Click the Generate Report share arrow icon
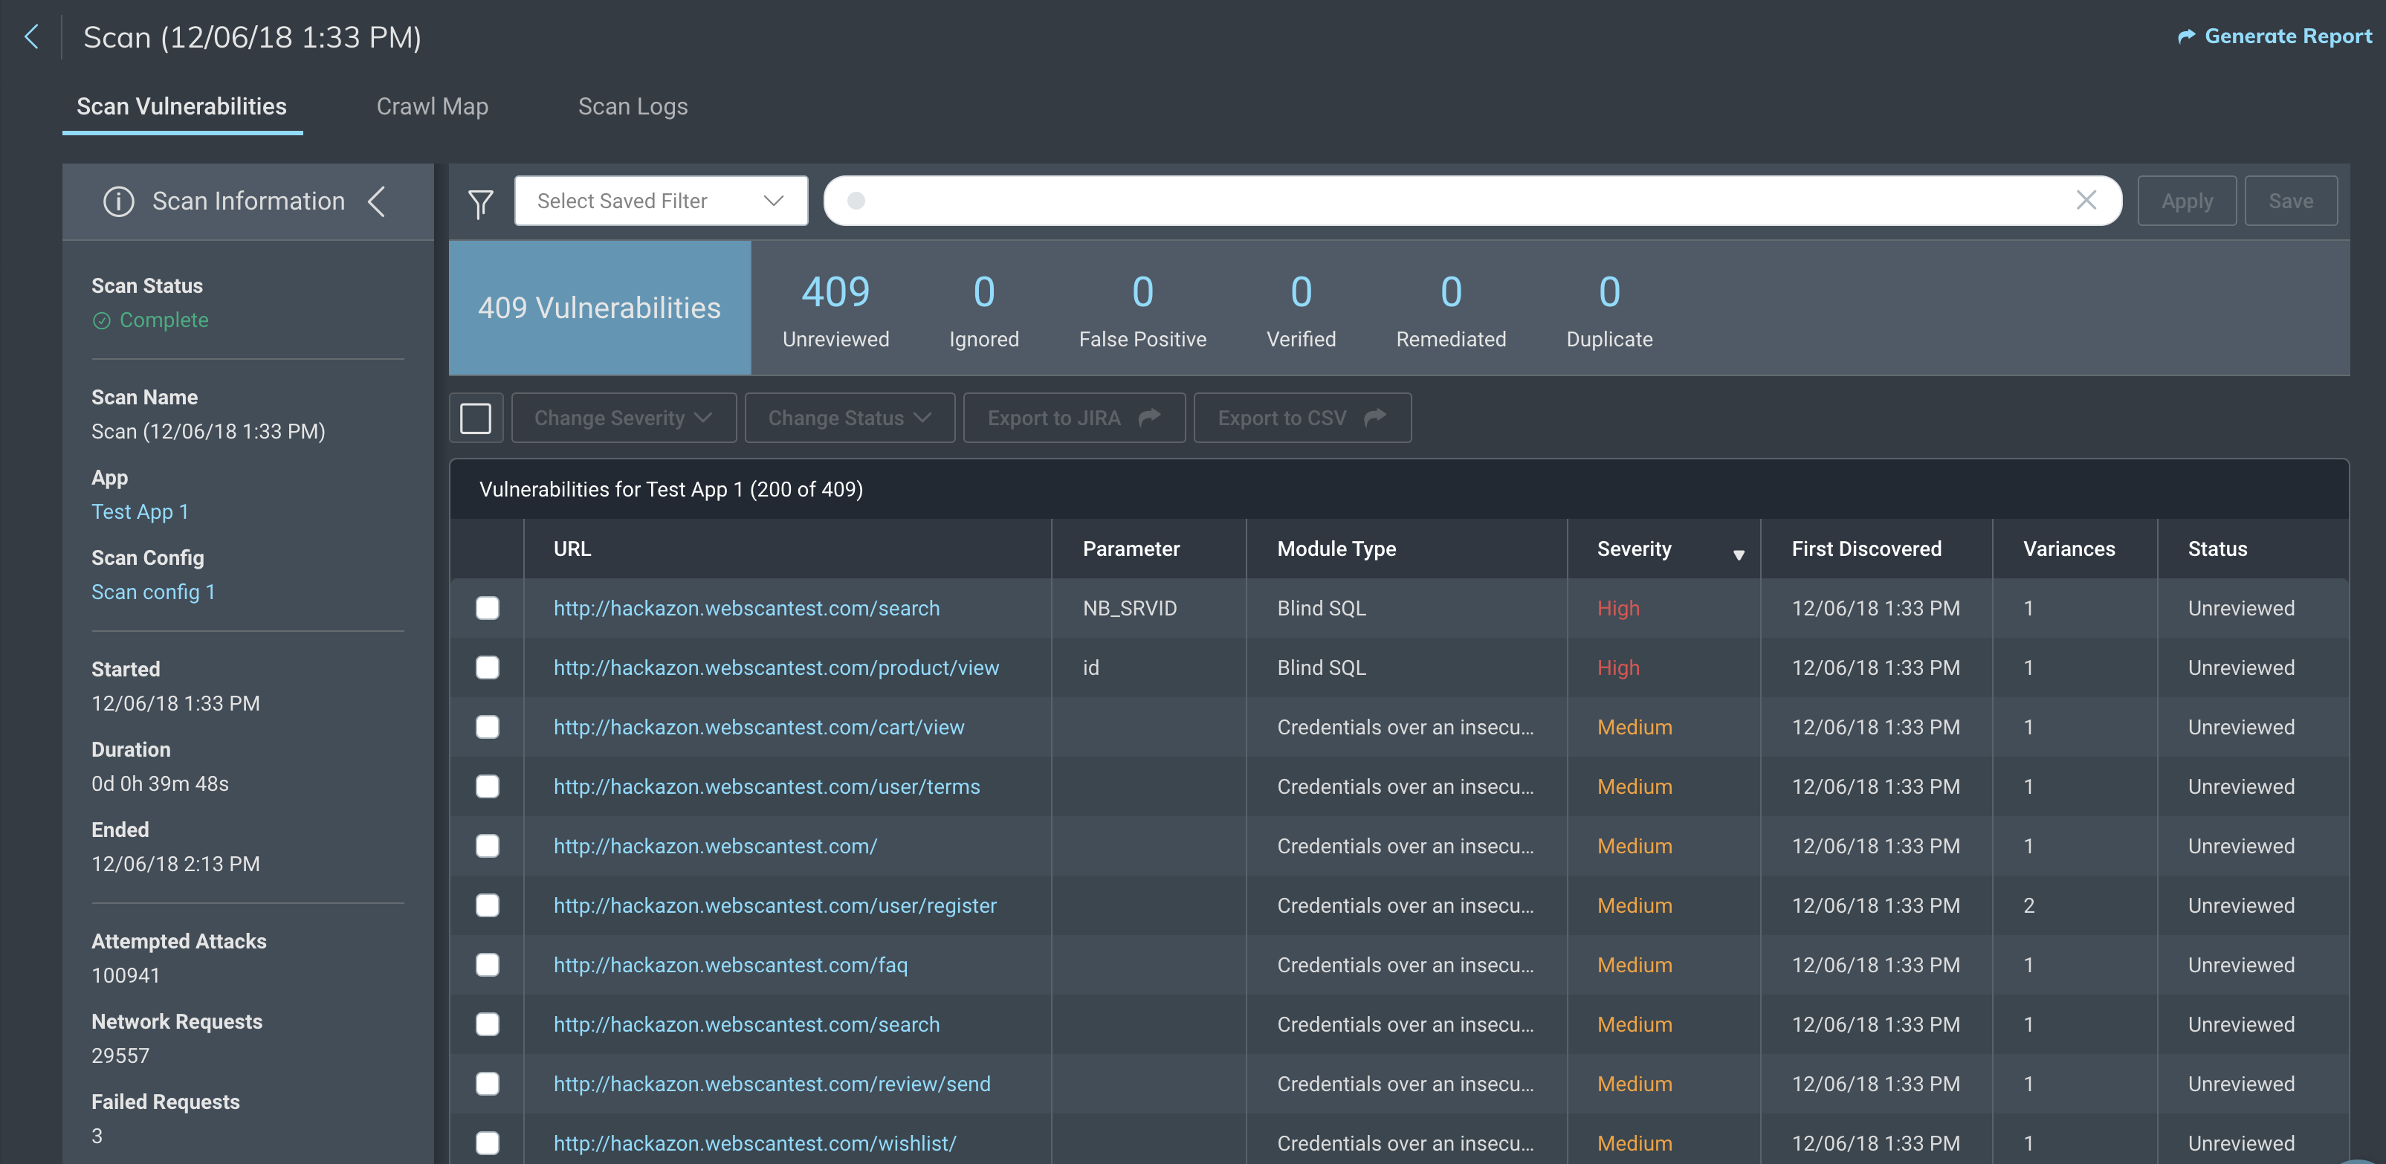 [2186, 36]
